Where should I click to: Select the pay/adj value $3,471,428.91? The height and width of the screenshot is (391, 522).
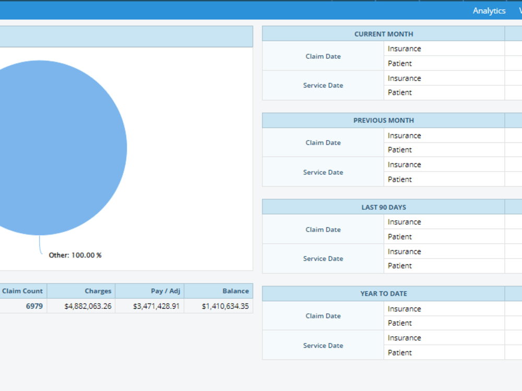(x=156, y=306)
